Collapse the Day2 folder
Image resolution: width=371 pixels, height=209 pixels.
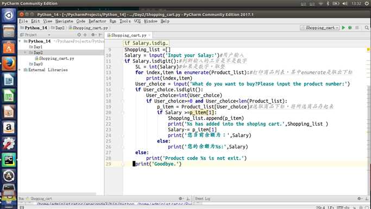click(x=25, y=53)
